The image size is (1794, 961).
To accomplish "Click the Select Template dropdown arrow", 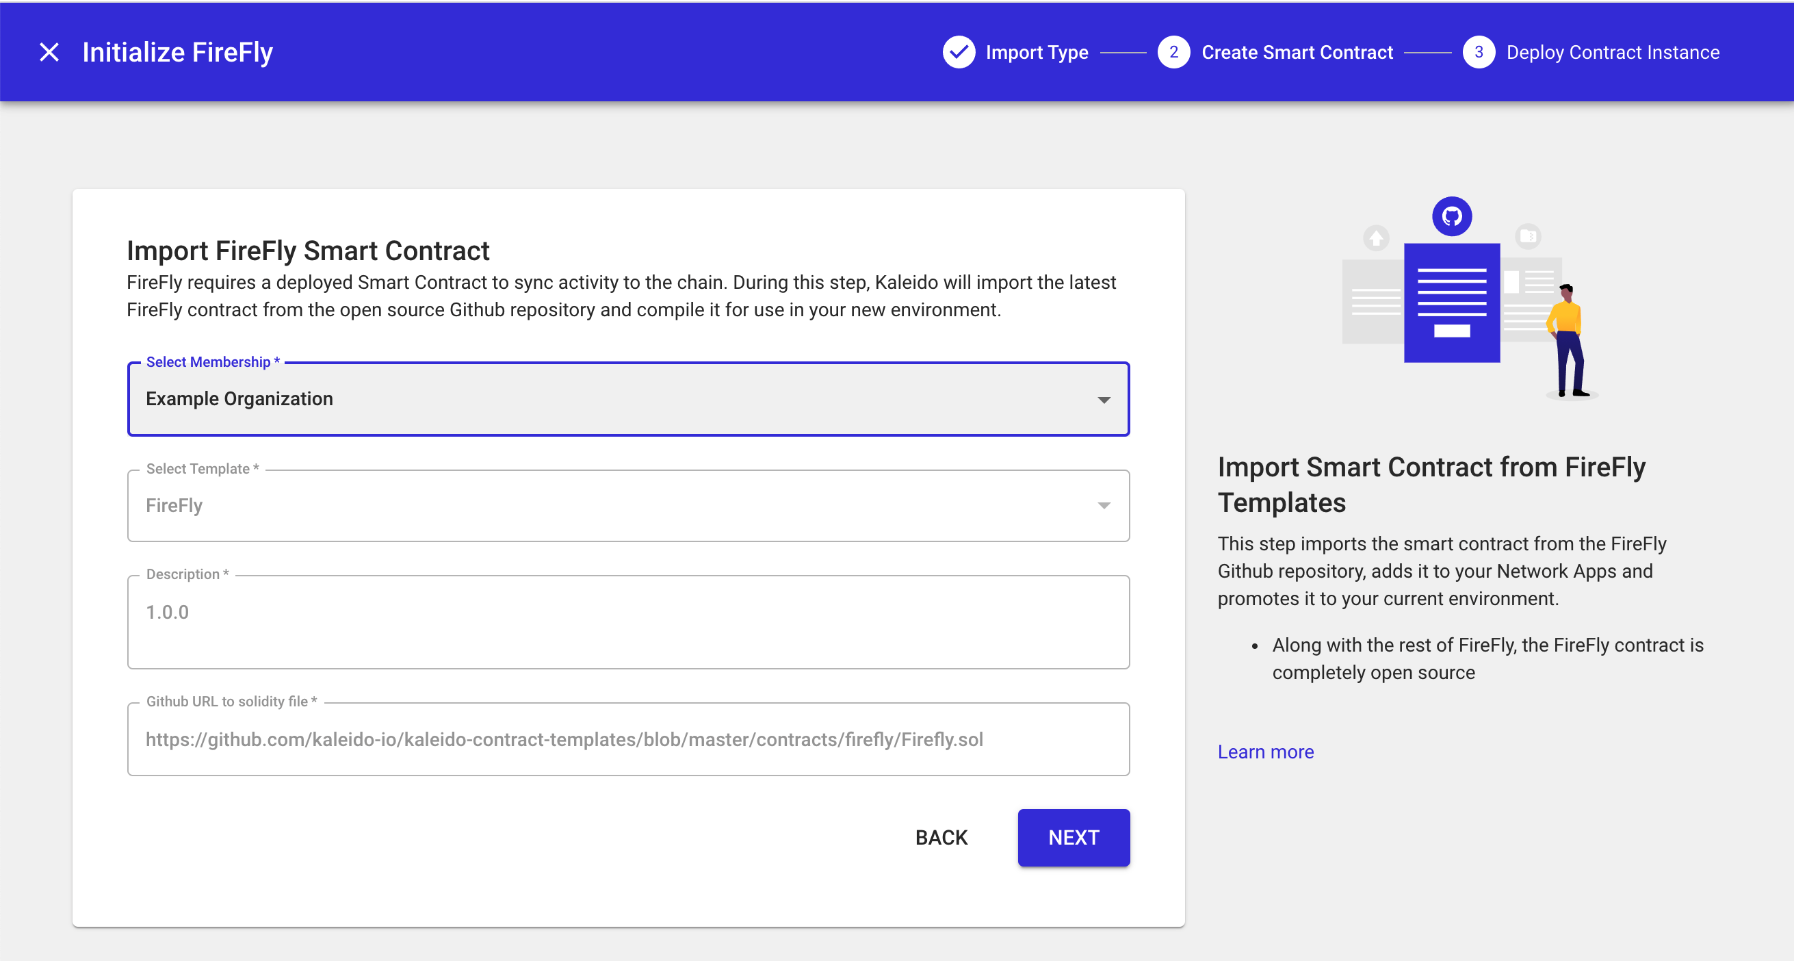I will click(x=1104, y=506).
